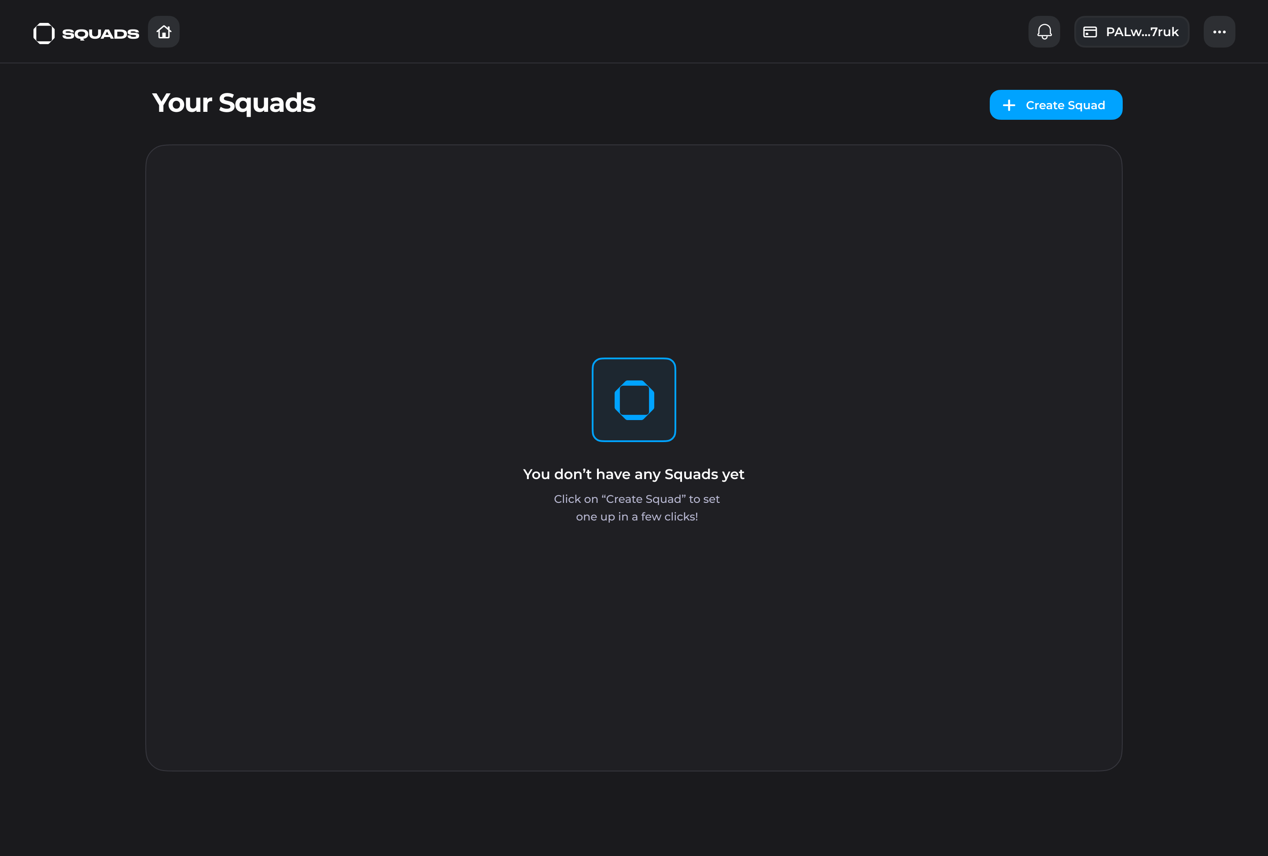Click the "Your Squads" page heading
The image size is (1268, 856).
tap(233, 103)
